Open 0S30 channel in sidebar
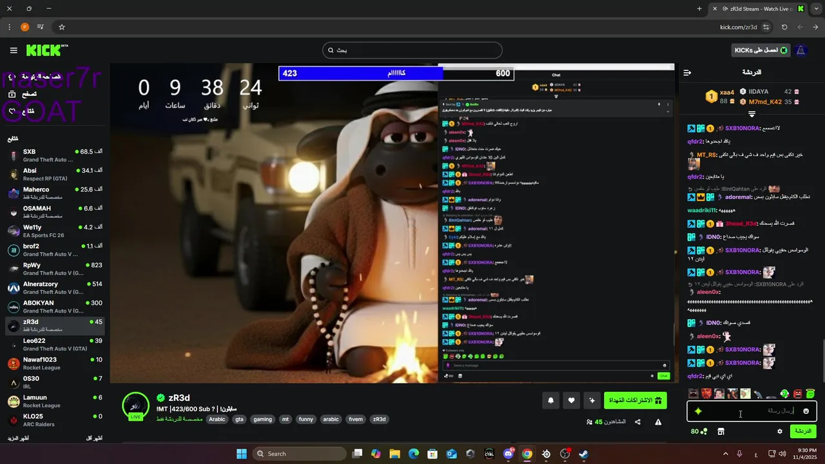The image size is (825, 464). [x=54, y=382]
